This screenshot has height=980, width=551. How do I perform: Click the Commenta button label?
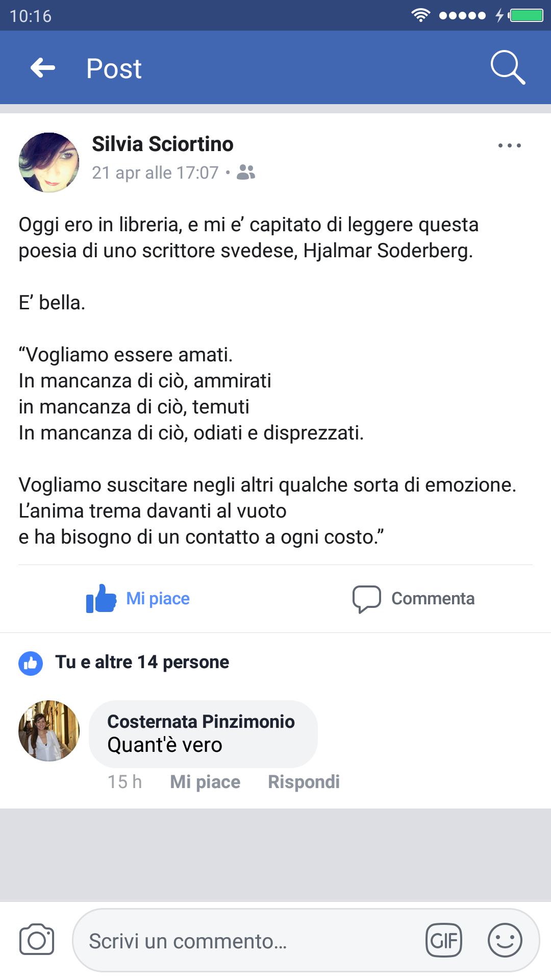coord(433,599)
